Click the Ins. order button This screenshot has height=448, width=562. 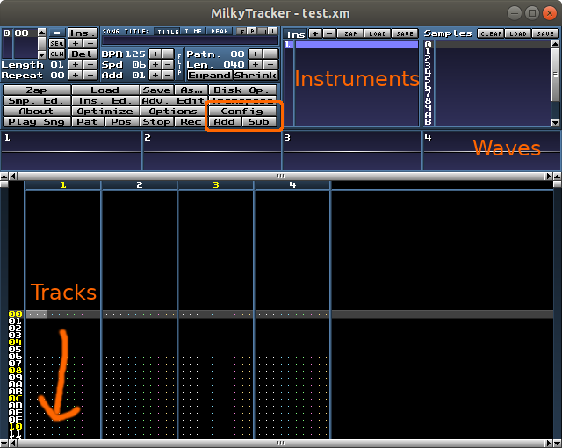point(83,33)
